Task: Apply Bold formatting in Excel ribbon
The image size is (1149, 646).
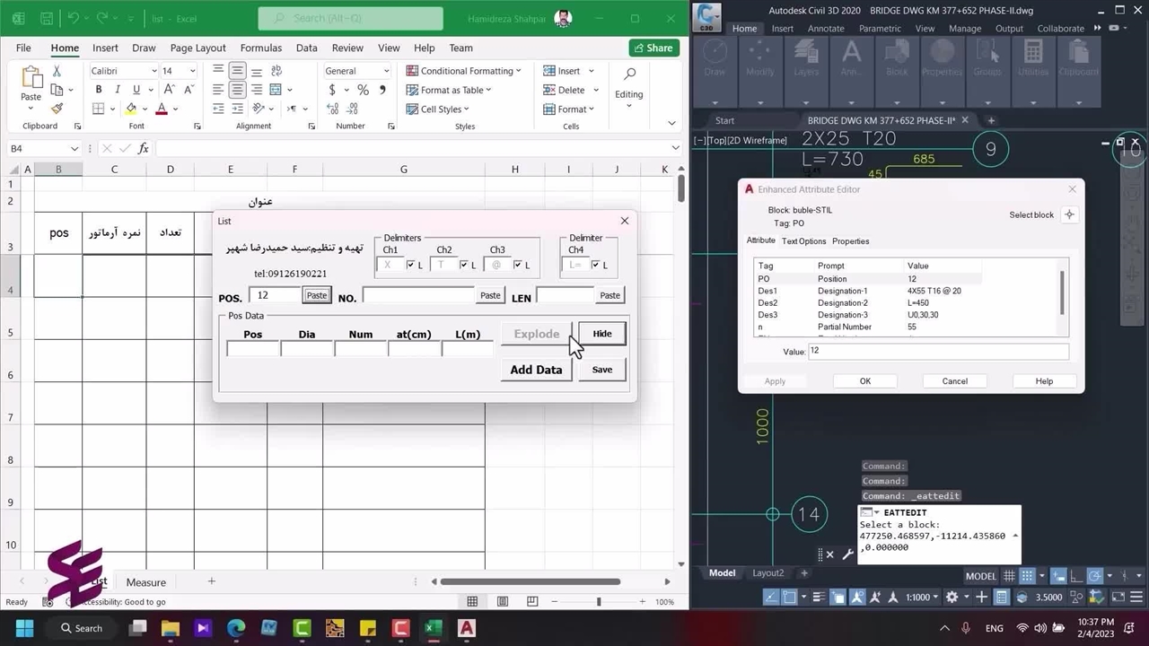Action: tap(99, 90)
